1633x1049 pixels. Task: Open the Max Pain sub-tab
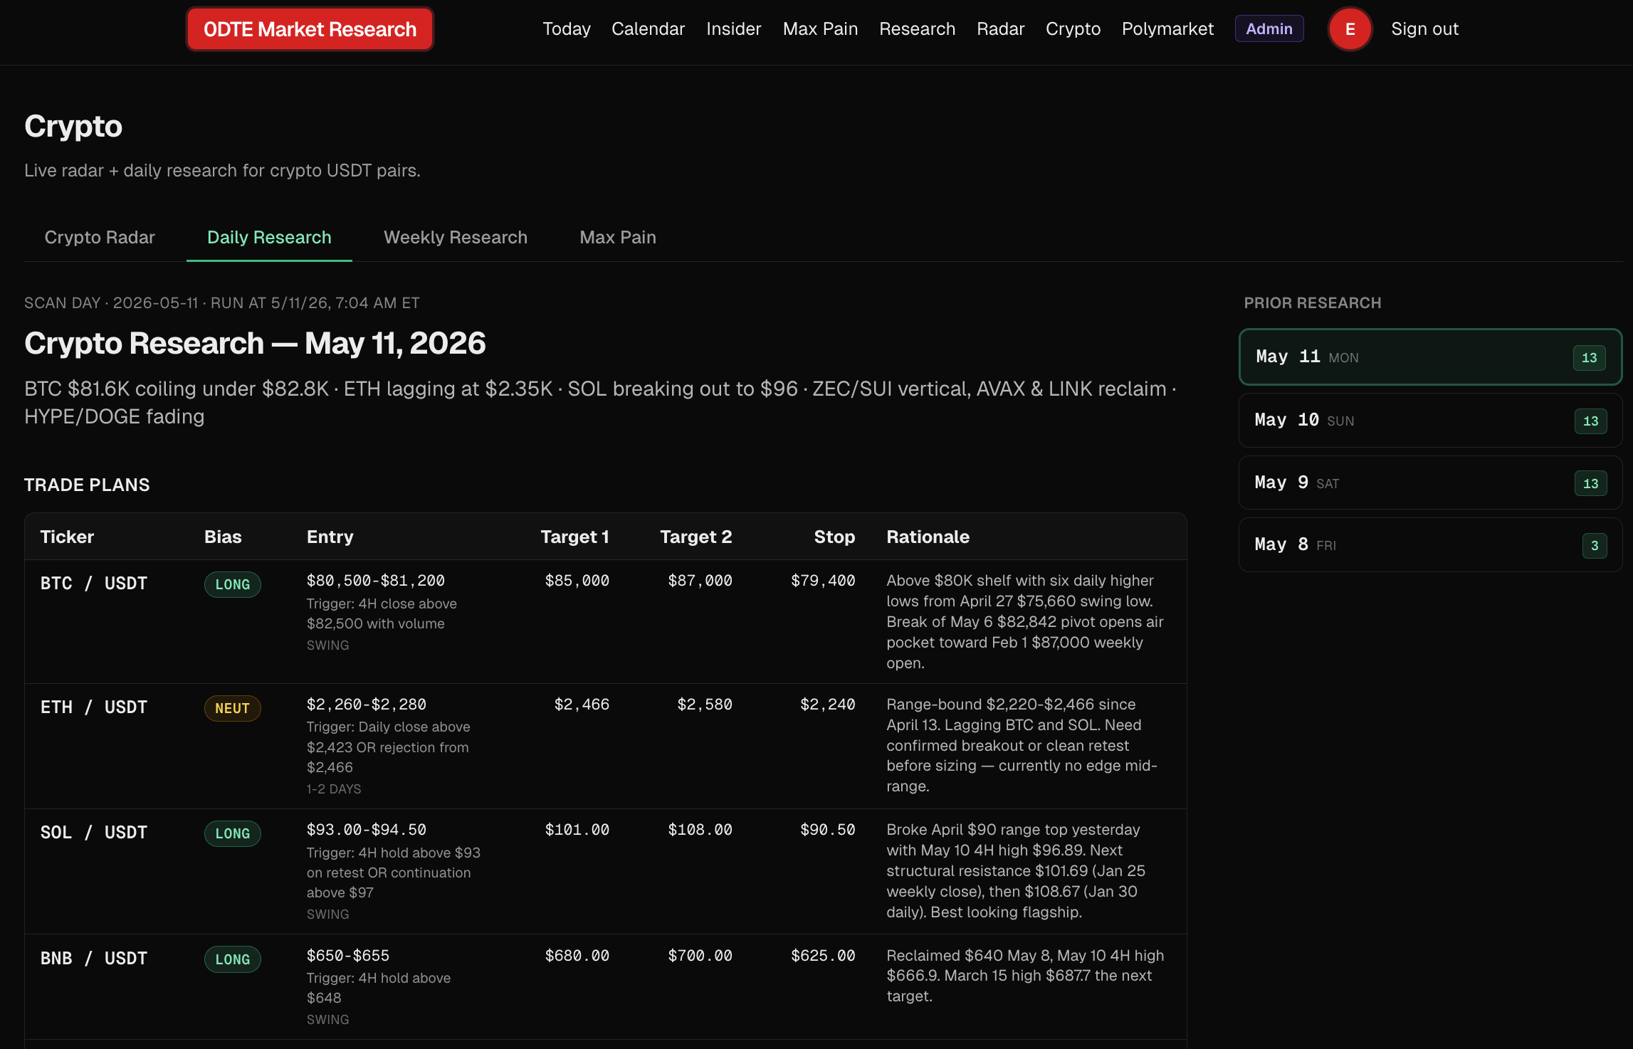(618, 238)
